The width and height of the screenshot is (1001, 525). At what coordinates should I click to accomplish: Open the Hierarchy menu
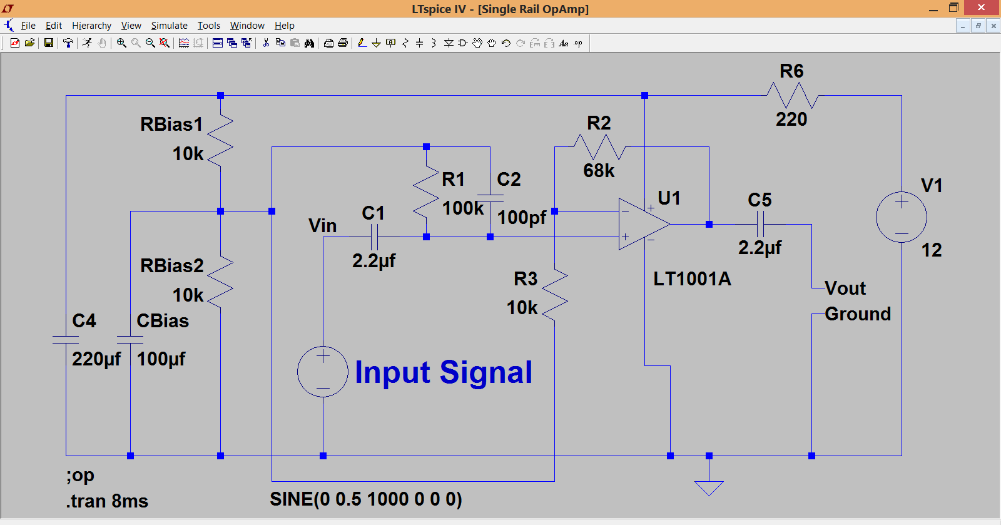(91, 26)
